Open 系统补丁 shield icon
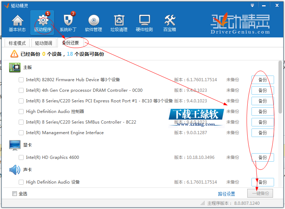The image size is (285, 209). (x=68, y=20)
